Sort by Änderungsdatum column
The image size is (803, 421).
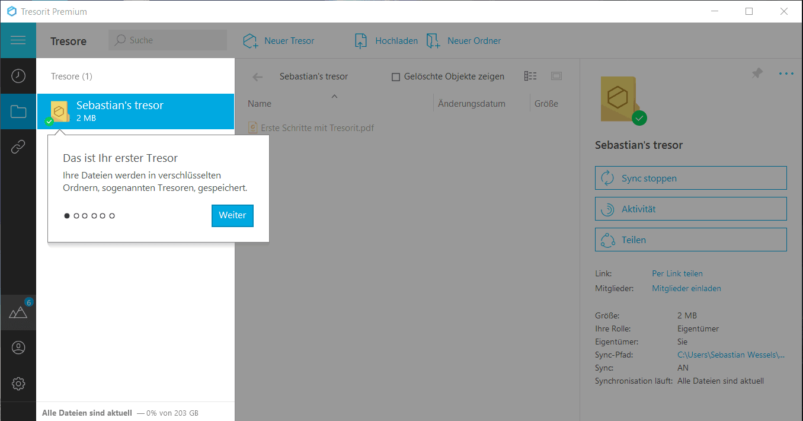pos(472,104)
